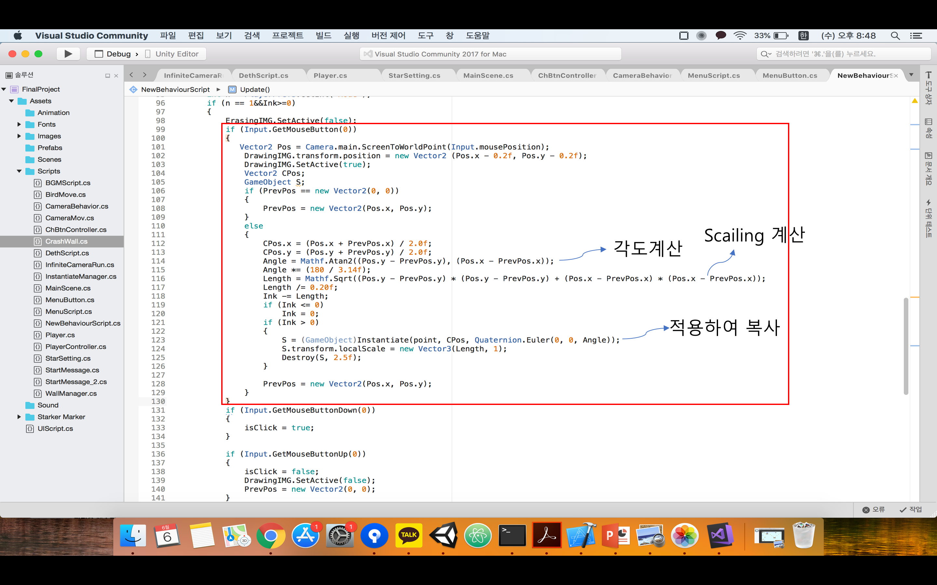Open the Unity dock icon
937x585 pixels.
(x=443, y=536)
